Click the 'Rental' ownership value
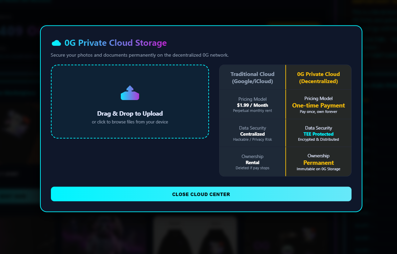 pyautogui.click(x=252, y=162)
